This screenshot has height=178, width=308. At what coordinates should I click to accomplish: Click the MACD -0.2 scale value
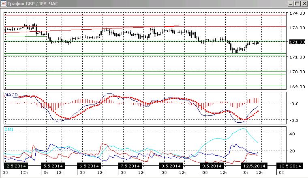point(294,120)
